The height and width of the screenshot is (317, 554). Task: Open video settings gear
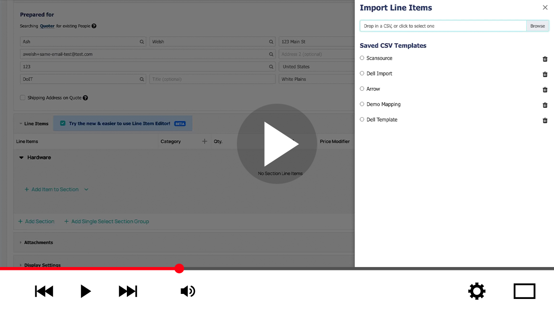(477, 291)
